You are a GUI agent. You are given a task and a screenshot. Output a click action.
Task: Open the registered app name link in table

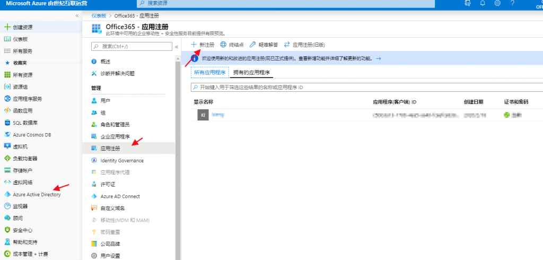tap(218, 115)
